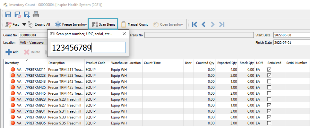Toggle Serialized checkbox for PRETRM243 row
The height and width of the screenshot is (128, 310).
click(x=269, y=81)
